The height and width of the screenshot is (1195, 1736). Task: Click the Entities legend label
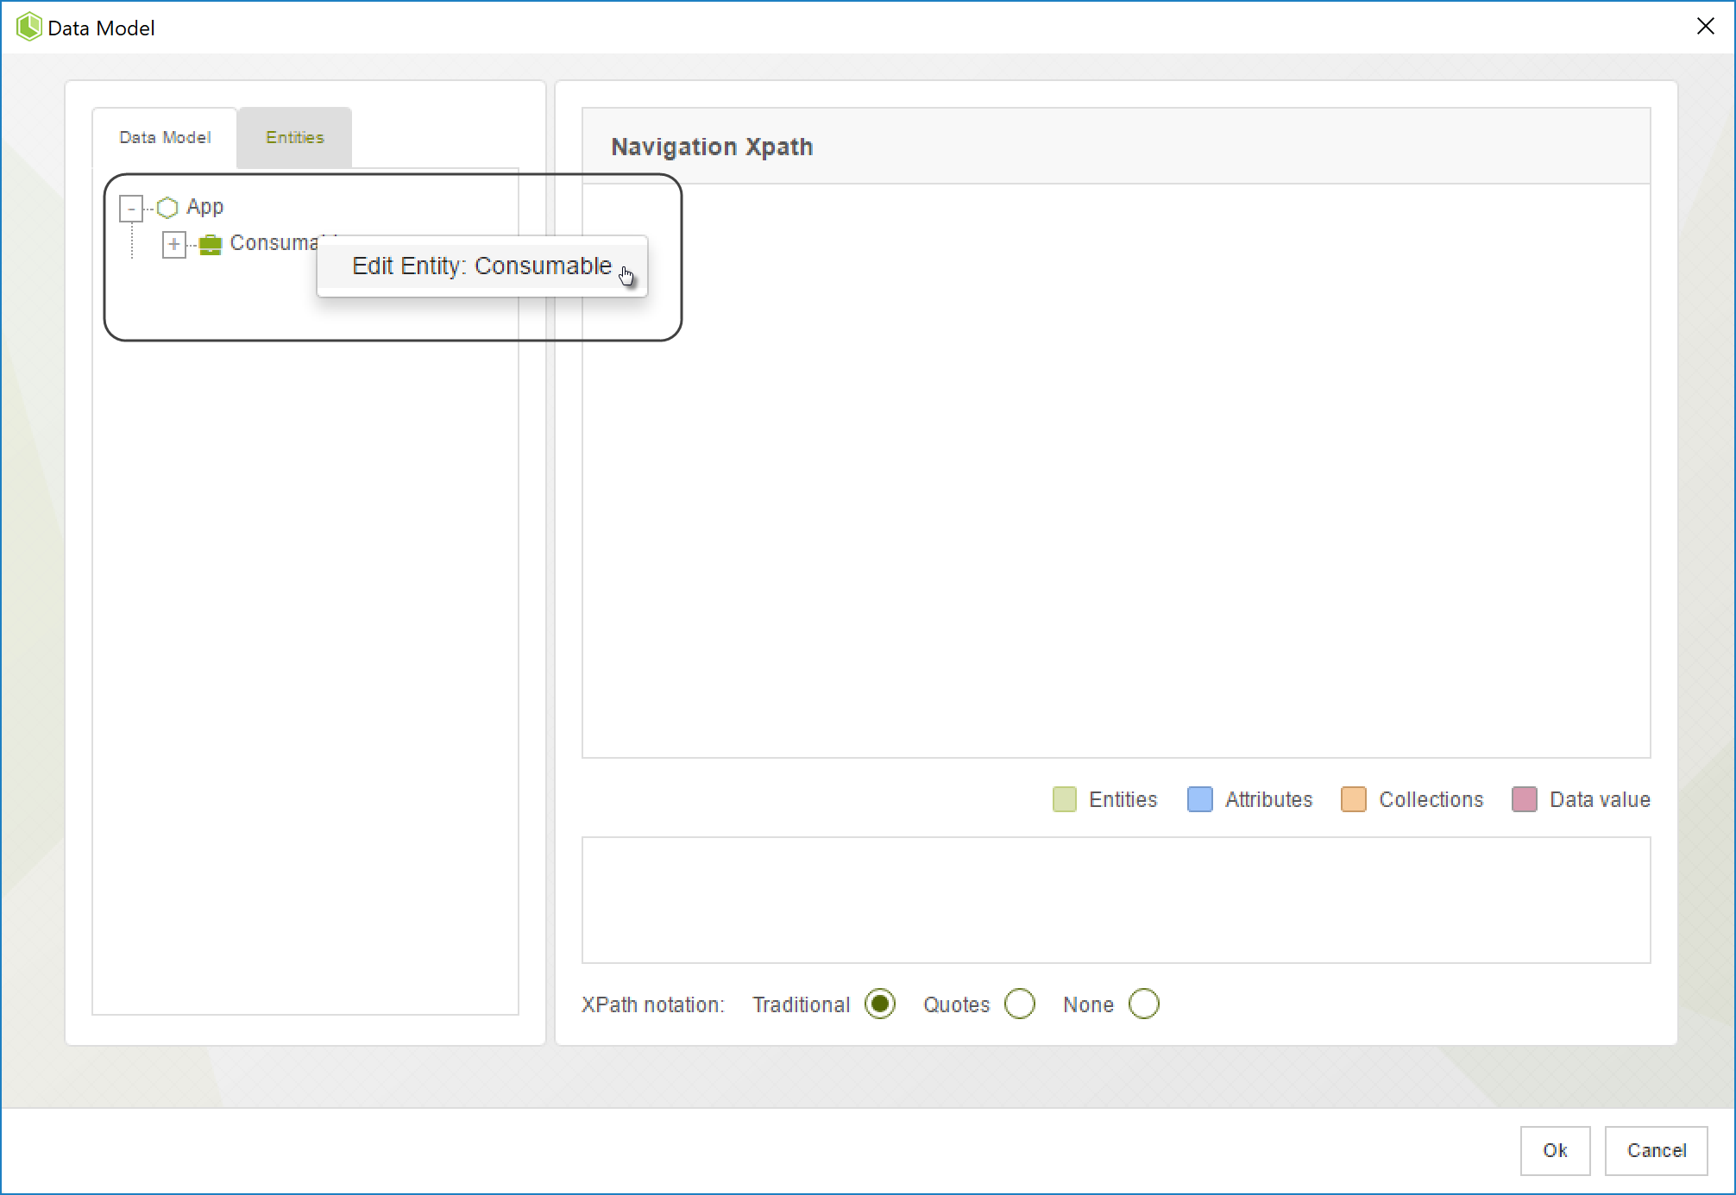point(1123,800)
